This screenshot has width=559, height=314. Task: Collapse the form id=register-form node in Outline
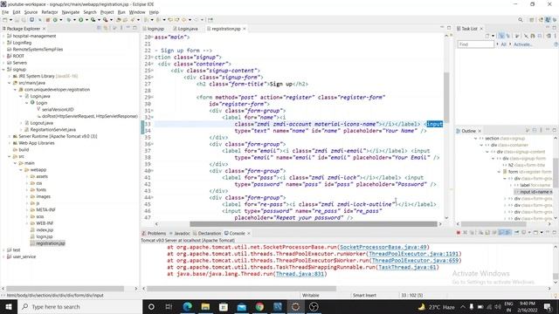pyautogui.click(x=499, y=172)
